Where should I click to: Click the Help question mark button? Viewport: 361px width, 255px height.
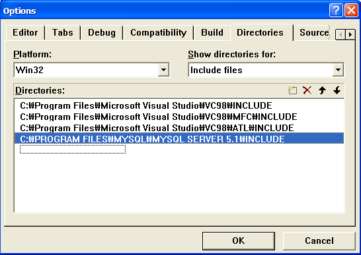(x=336, y=11)
